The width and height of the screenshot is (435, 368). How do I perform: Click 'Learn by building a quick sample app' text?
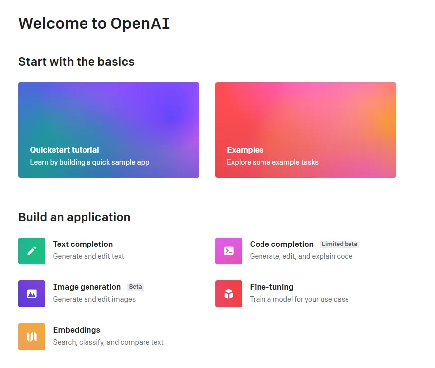pos(89,162)
